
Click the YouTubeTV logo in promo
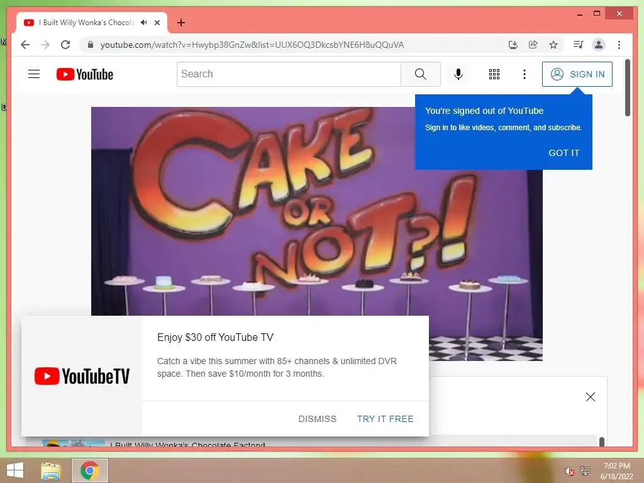[82, 376]
